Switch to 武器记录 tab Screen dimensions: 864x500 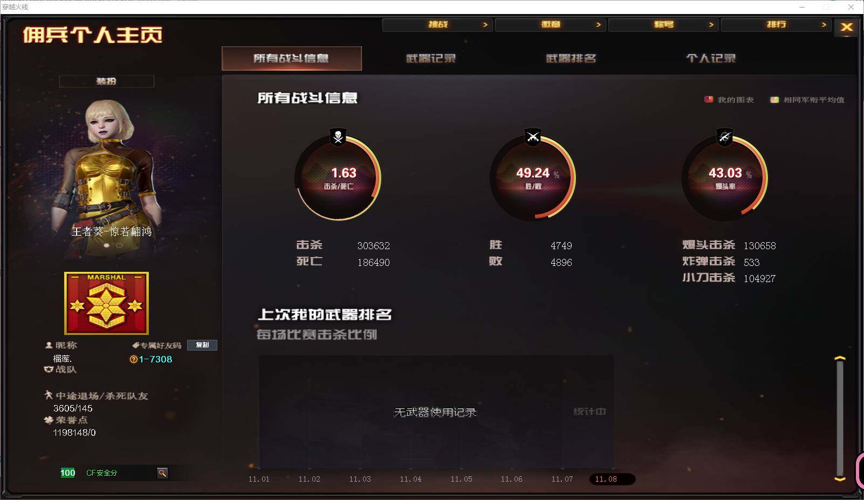(x=431, y=58)
